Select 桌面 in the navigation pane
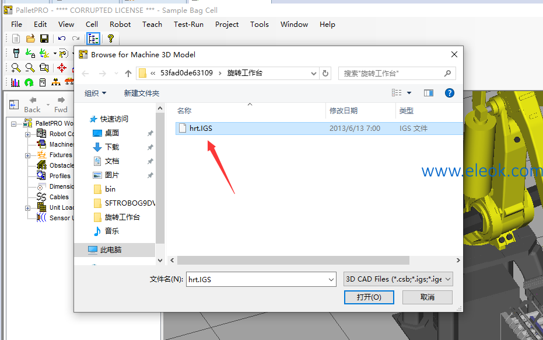 click(x=112, y=133)
